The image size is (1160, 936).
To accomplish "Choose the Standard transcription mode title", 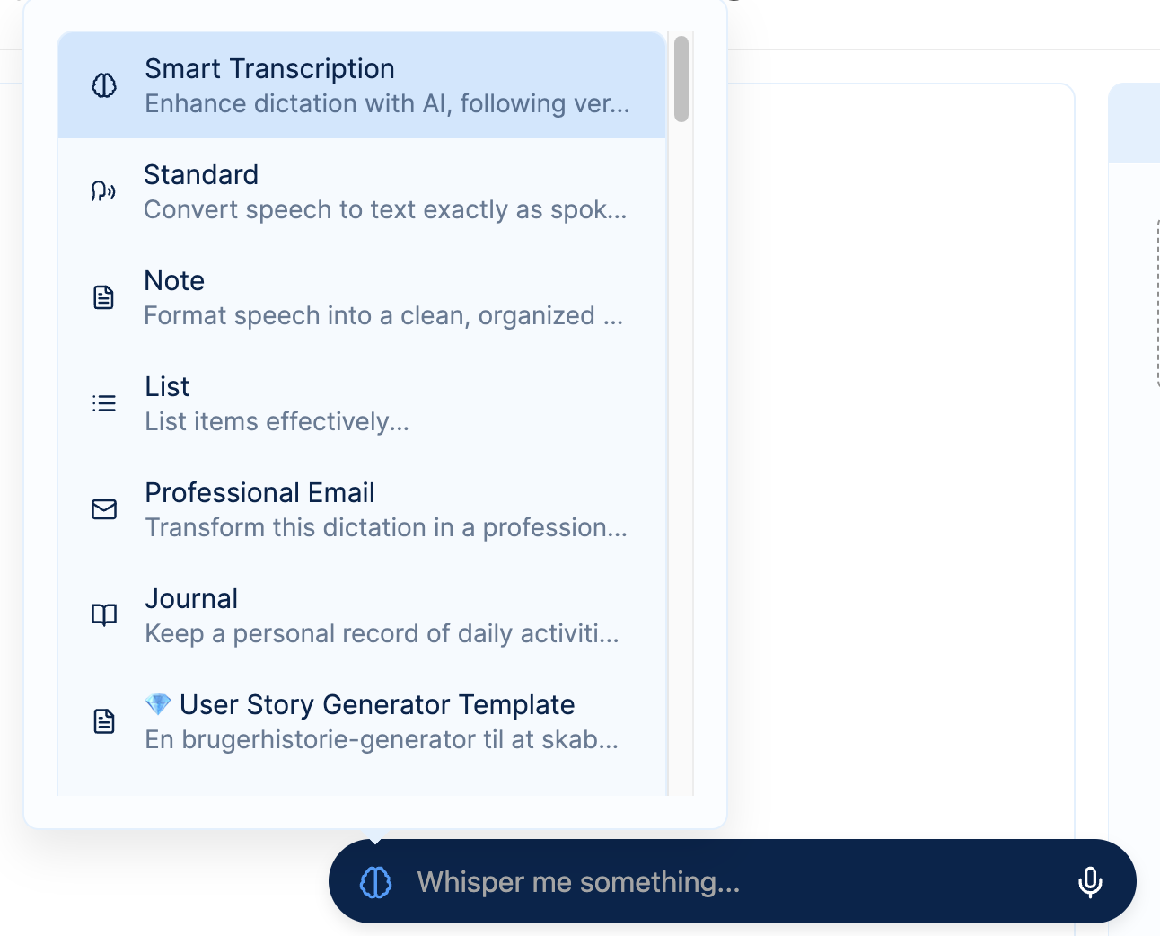I will tap(201, 175).
